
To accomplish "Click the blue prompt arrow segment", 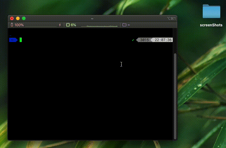I will (13, 40).
